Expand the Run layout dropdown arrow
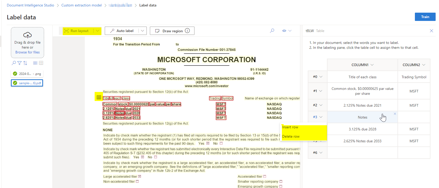Image resolution: width=439 pixels, height=188 pixels. (x=97, y=31)
